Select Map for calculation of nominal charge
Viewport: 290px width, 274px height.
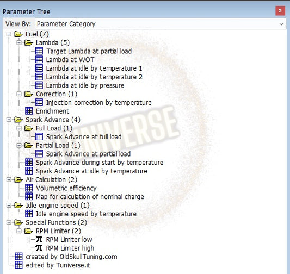coord(90,197)
